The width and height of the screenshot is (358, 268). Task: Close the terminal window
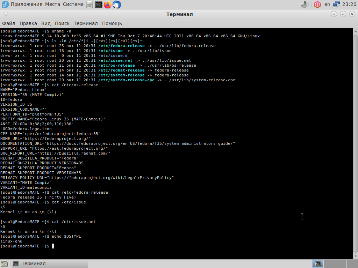click(x=352, y=14)
